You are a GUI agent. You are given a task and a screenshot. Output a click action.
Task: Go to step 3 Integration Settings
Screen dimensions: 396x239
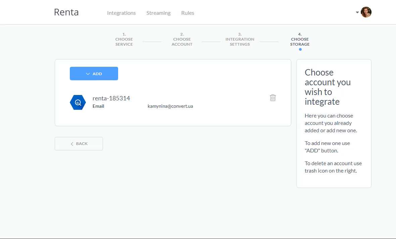click(240, 39)
